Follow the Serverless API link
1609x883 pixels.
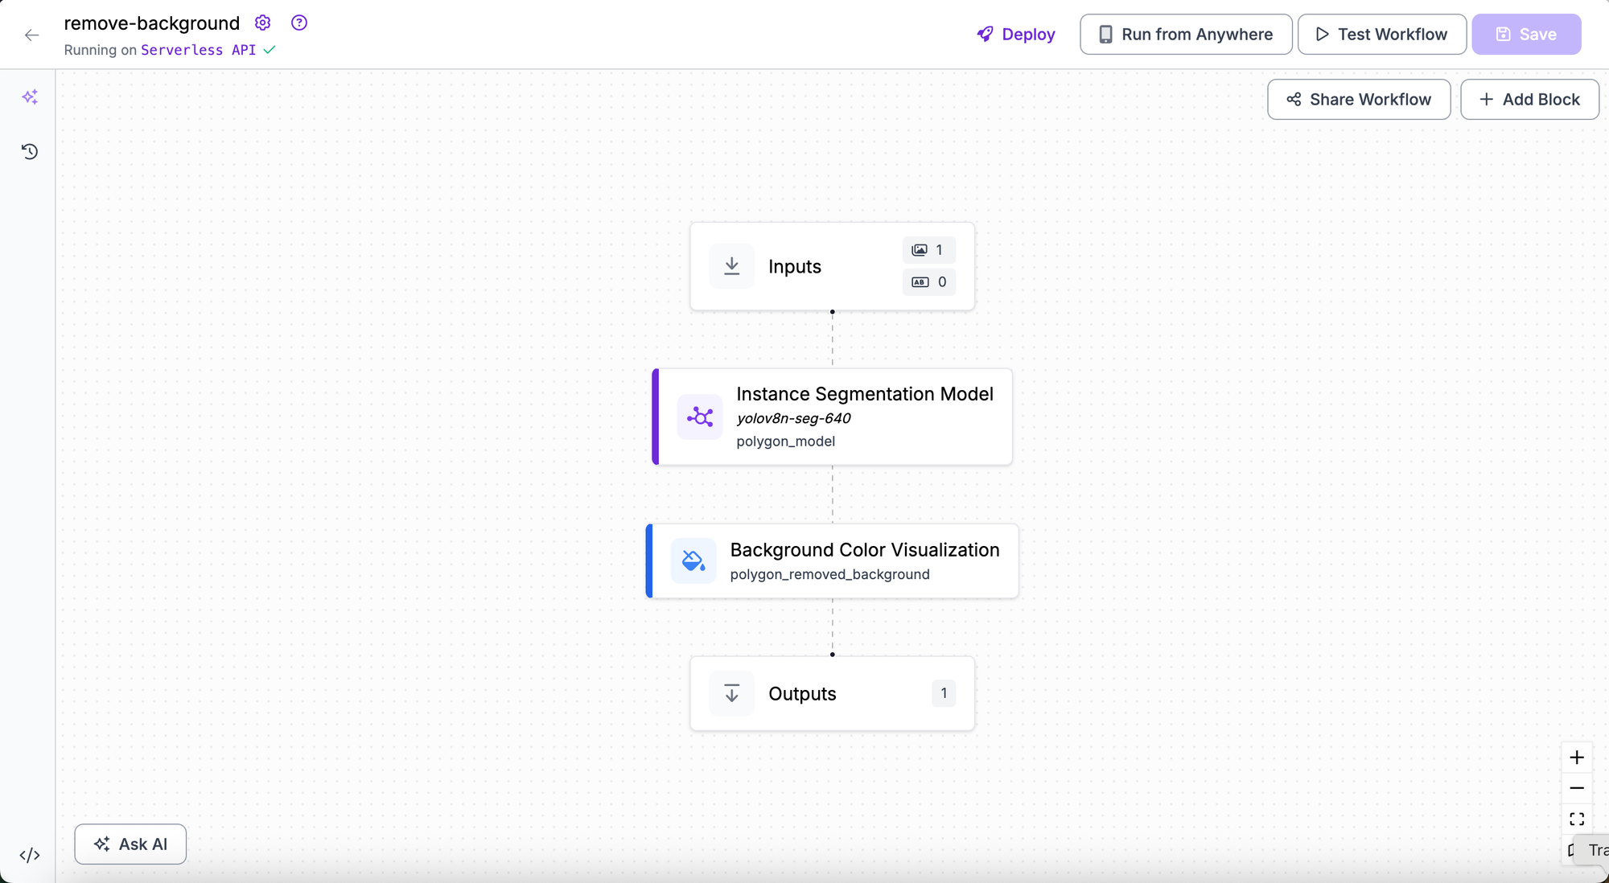pos(198,50)
